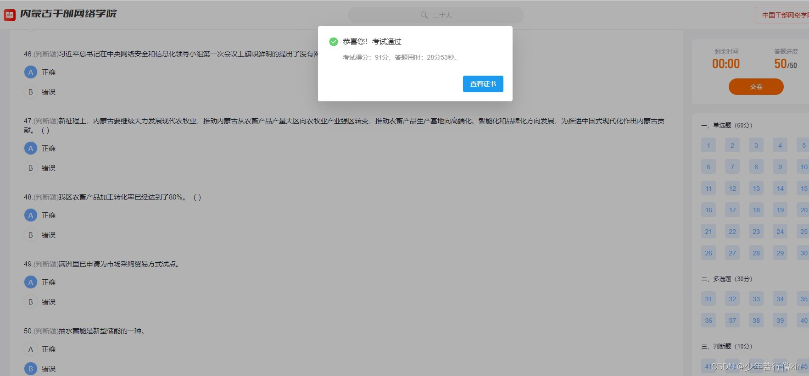Open the 中国干部网络学院 link button

[782, 15]
